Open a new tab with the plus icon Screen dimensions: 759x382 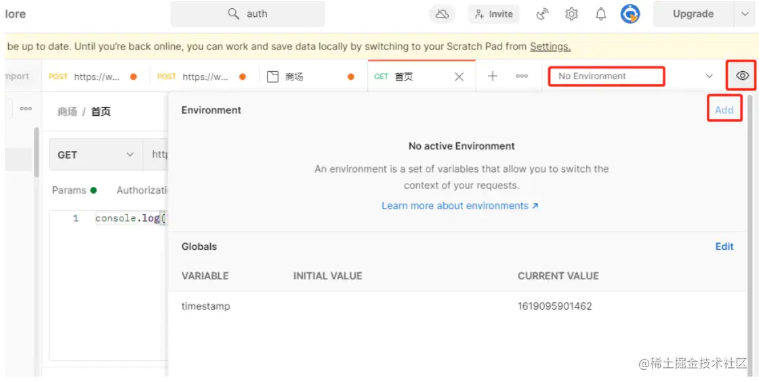coord(493,77)
